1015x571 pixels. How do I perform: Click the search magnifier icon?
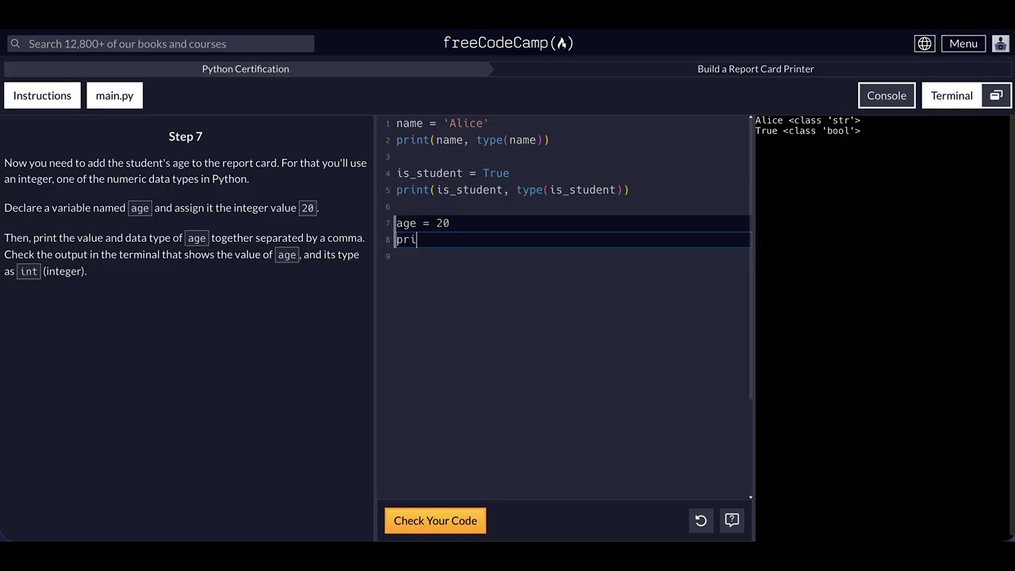(15, 44)
